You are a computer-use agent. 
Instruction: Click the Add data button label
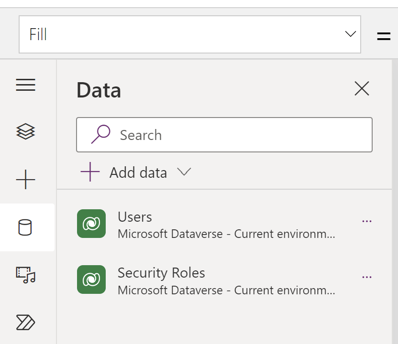138,172
